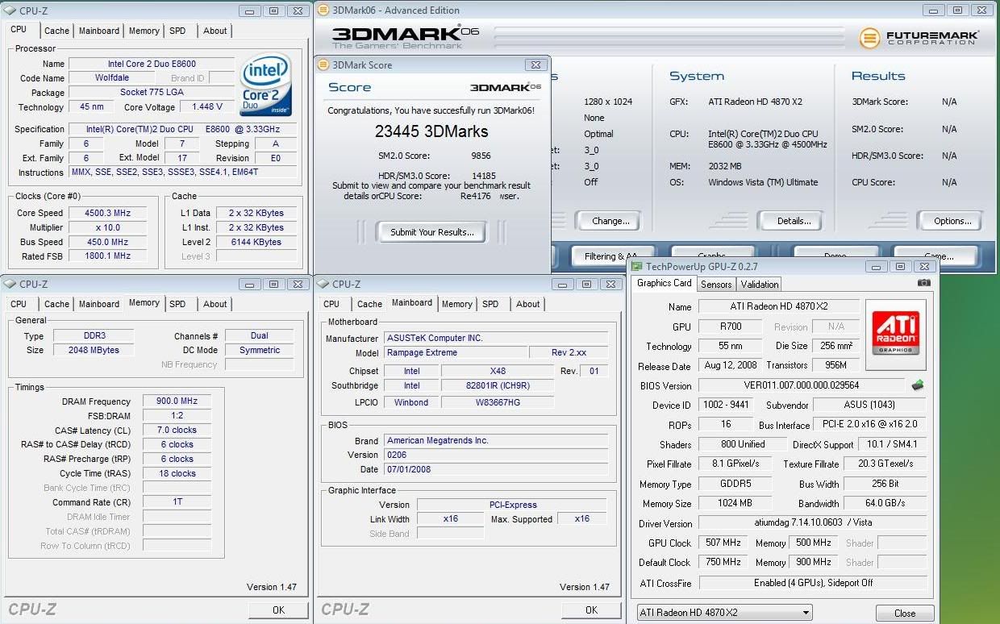The height and width of the screenshot is (624, 1000).
Task: Click the Core Voltage 1.448 V field
Action: (x=207, y=107)
